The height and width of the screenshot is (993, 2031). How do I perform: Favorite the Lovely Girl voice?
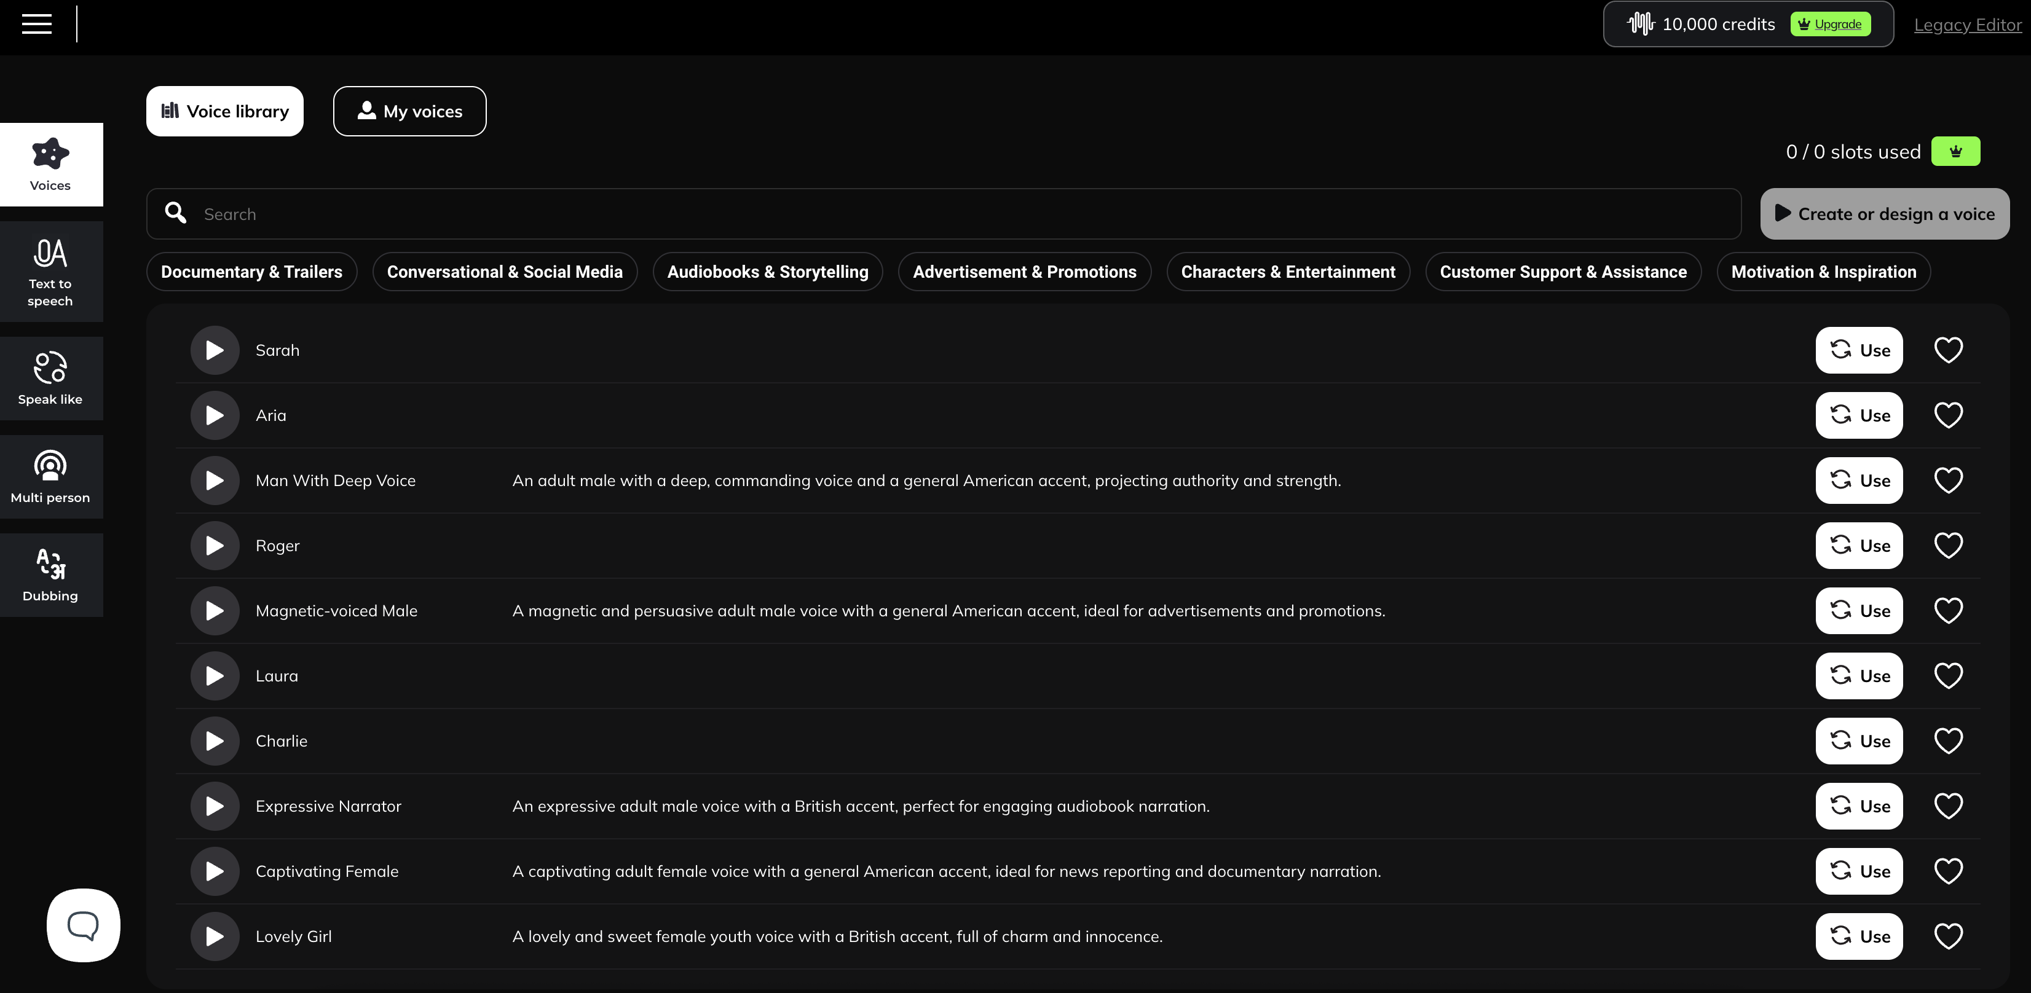pyautogui.click(x=1948, y=935)
